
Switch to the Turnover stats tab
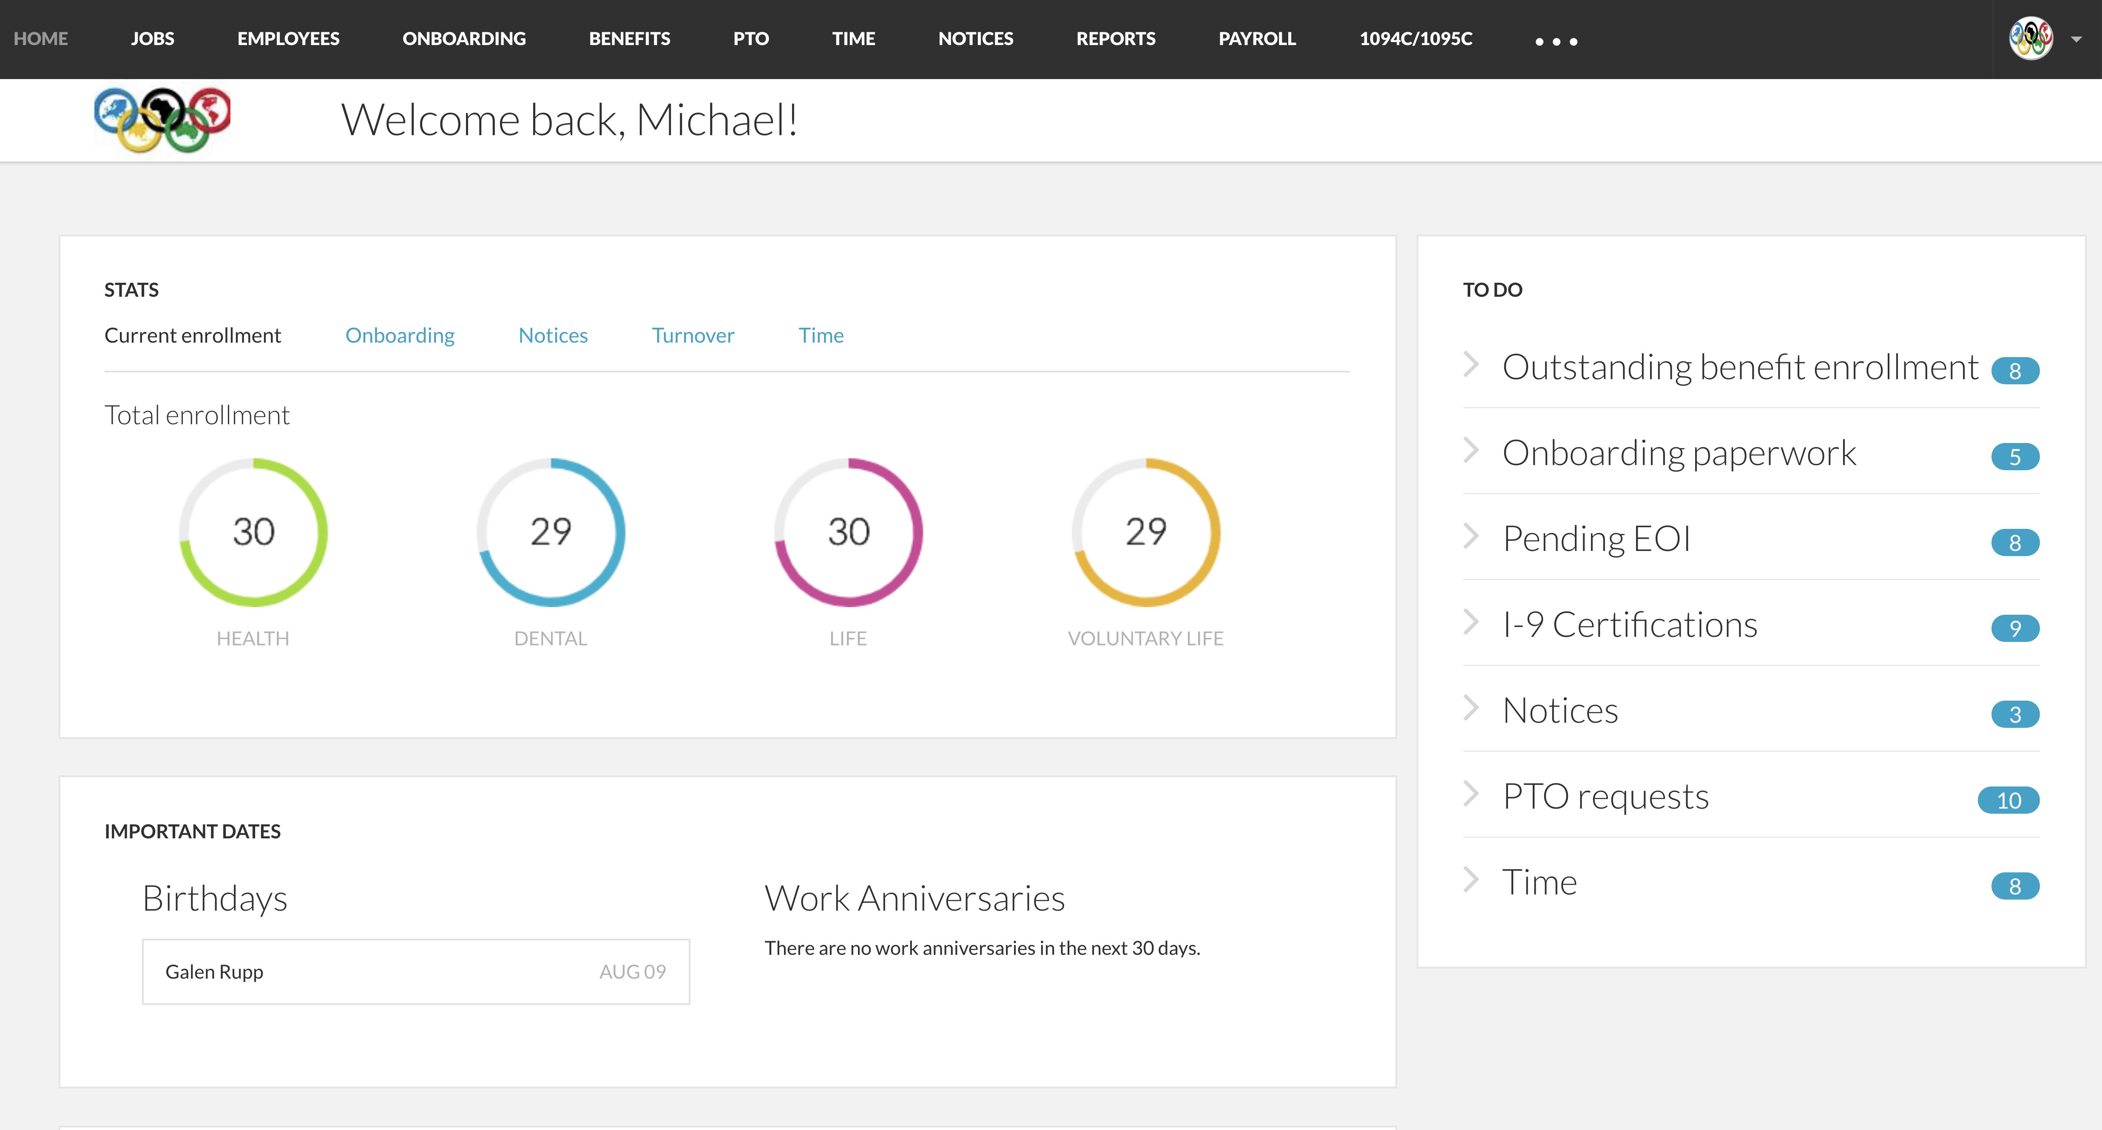click(693, 335)
